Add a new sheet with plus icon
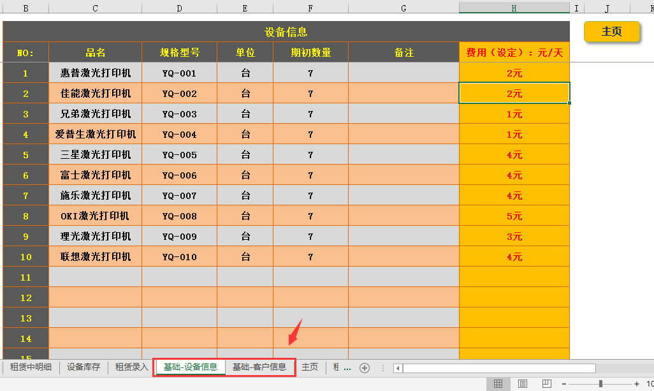654x391 pixels. [365, 368]
